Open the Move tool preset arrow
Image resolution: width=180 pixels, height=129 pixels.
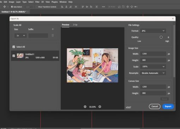8,7
